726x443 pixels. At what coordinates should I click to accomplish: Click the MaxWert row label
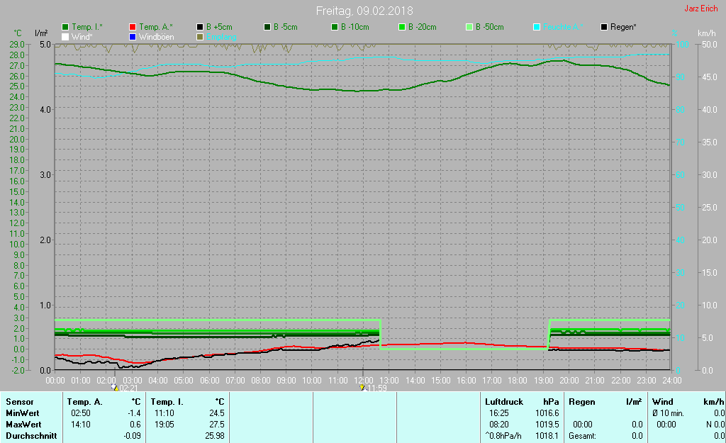(x=23, y=425)
